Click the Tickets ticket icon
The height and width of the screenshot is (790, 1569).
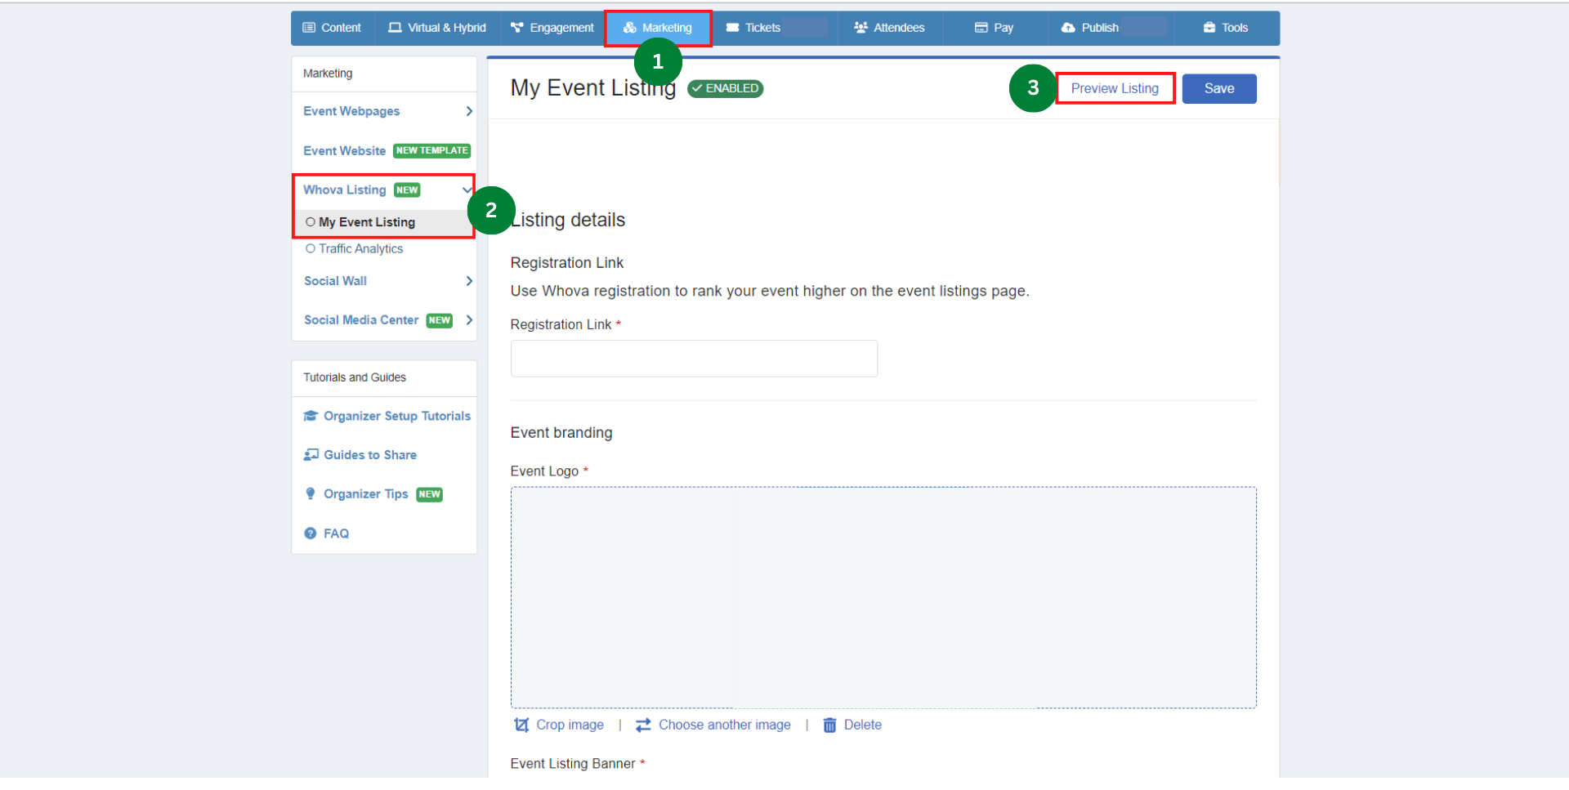pyautogui.click(x=732, y=28)
